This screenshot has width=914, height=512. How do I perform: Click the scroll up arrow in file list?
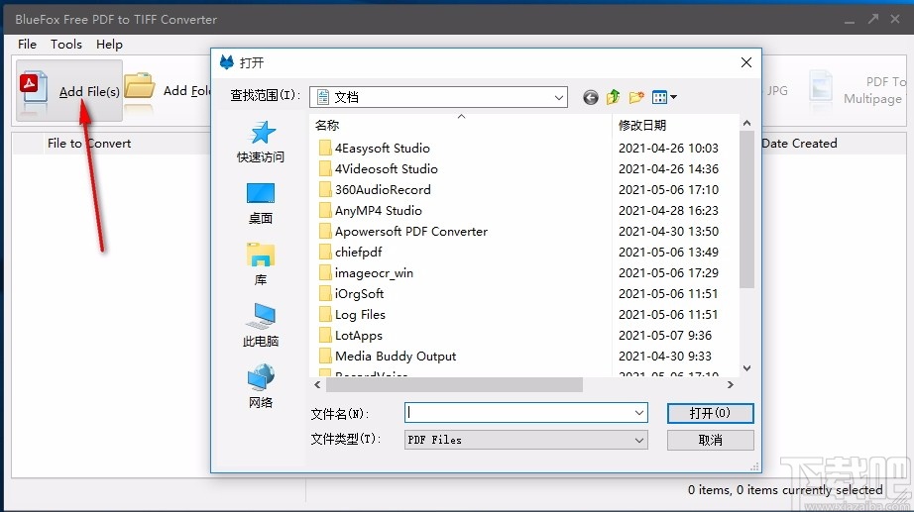click(746, 123)
